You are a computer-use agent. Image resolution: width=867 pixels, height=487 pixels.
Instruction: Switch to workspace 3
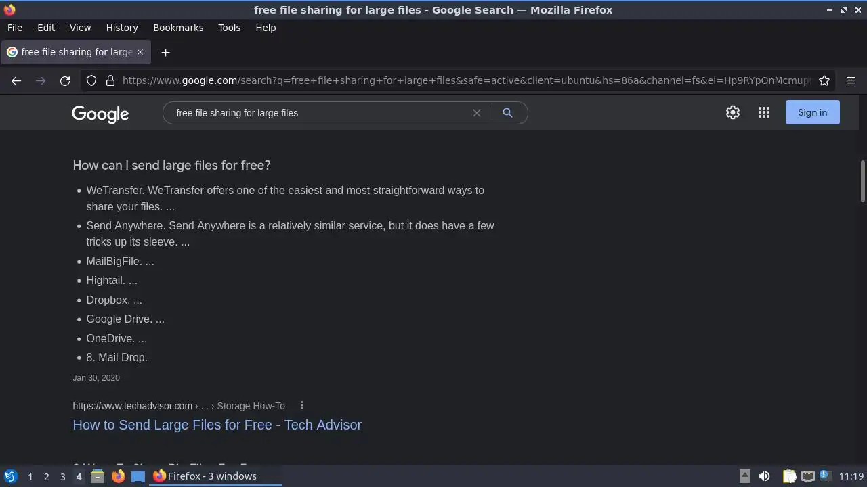point(62,477)
